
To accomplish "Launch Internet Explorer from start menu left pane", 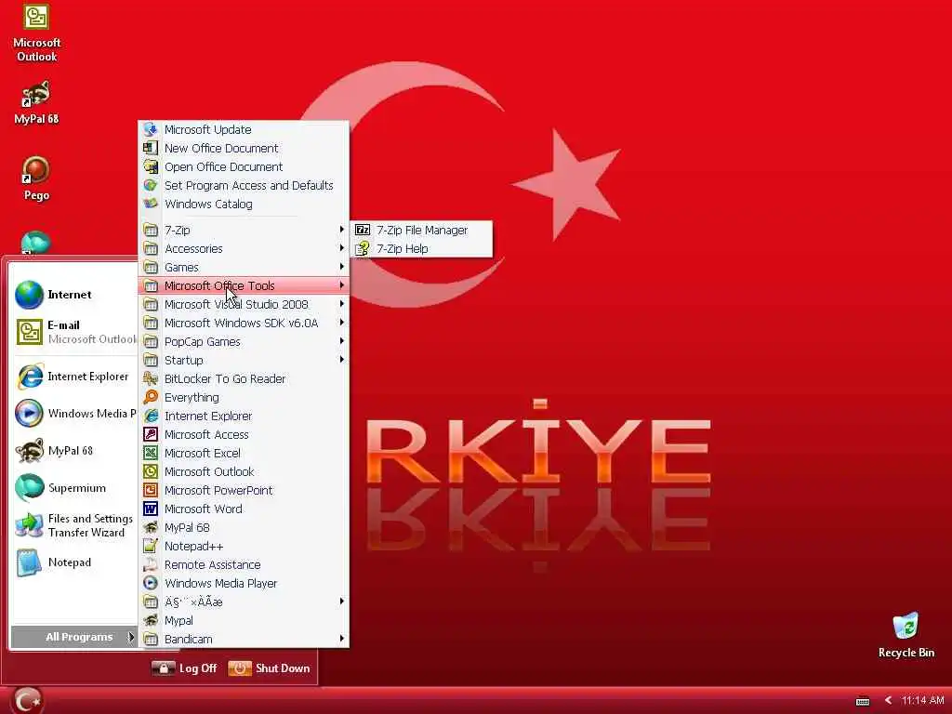I will pos(74,377).
